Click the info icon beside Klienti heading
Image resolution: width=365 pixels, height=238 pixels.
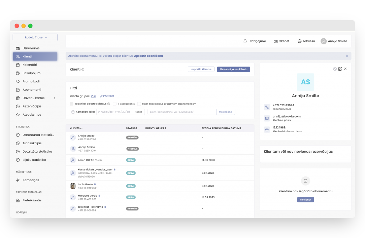[83, 70]
